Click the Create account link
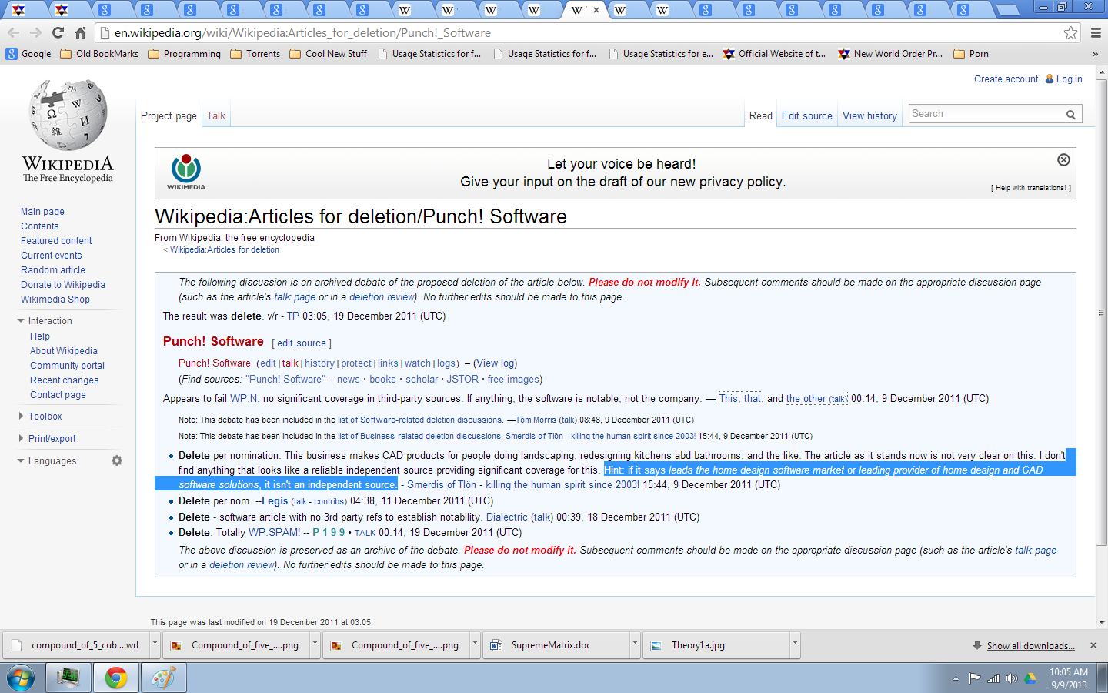The image size is (1108, 693). (1006, 79)
